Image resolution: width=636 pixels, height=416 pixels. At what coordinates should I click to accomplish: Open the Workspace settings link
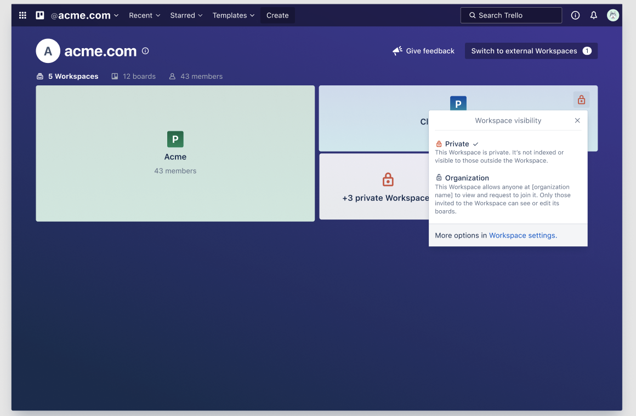point(523,235)
